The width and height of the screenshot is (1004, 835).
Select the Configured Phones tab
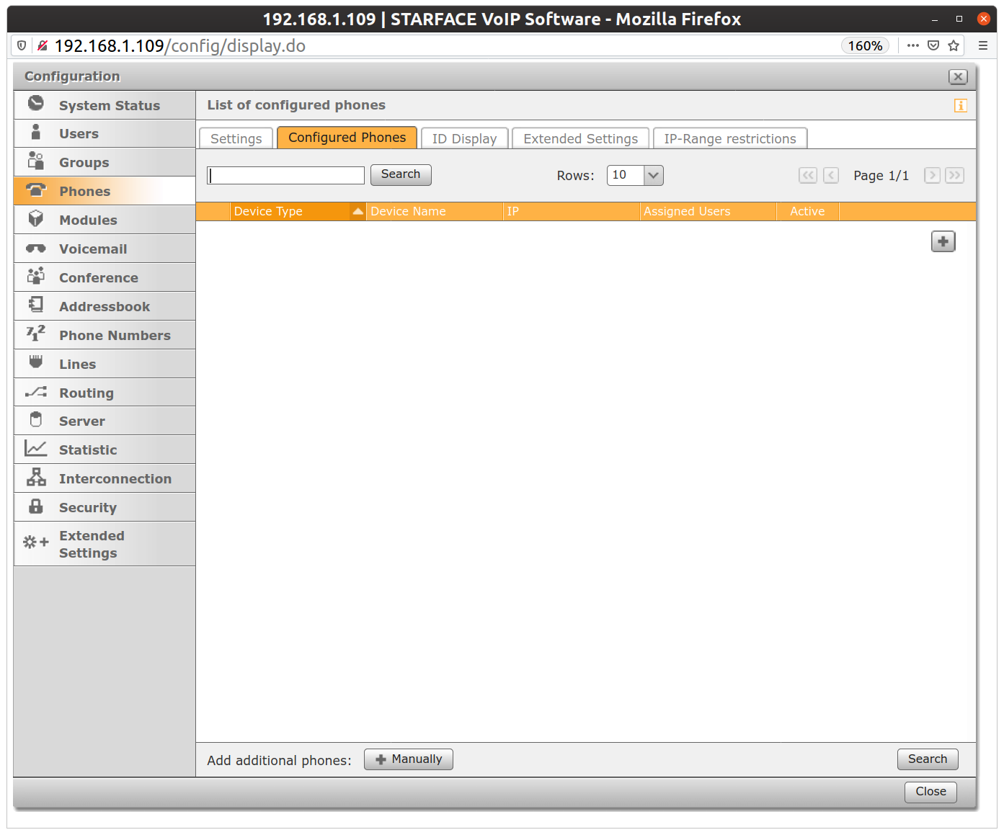(x=347, y=138)
